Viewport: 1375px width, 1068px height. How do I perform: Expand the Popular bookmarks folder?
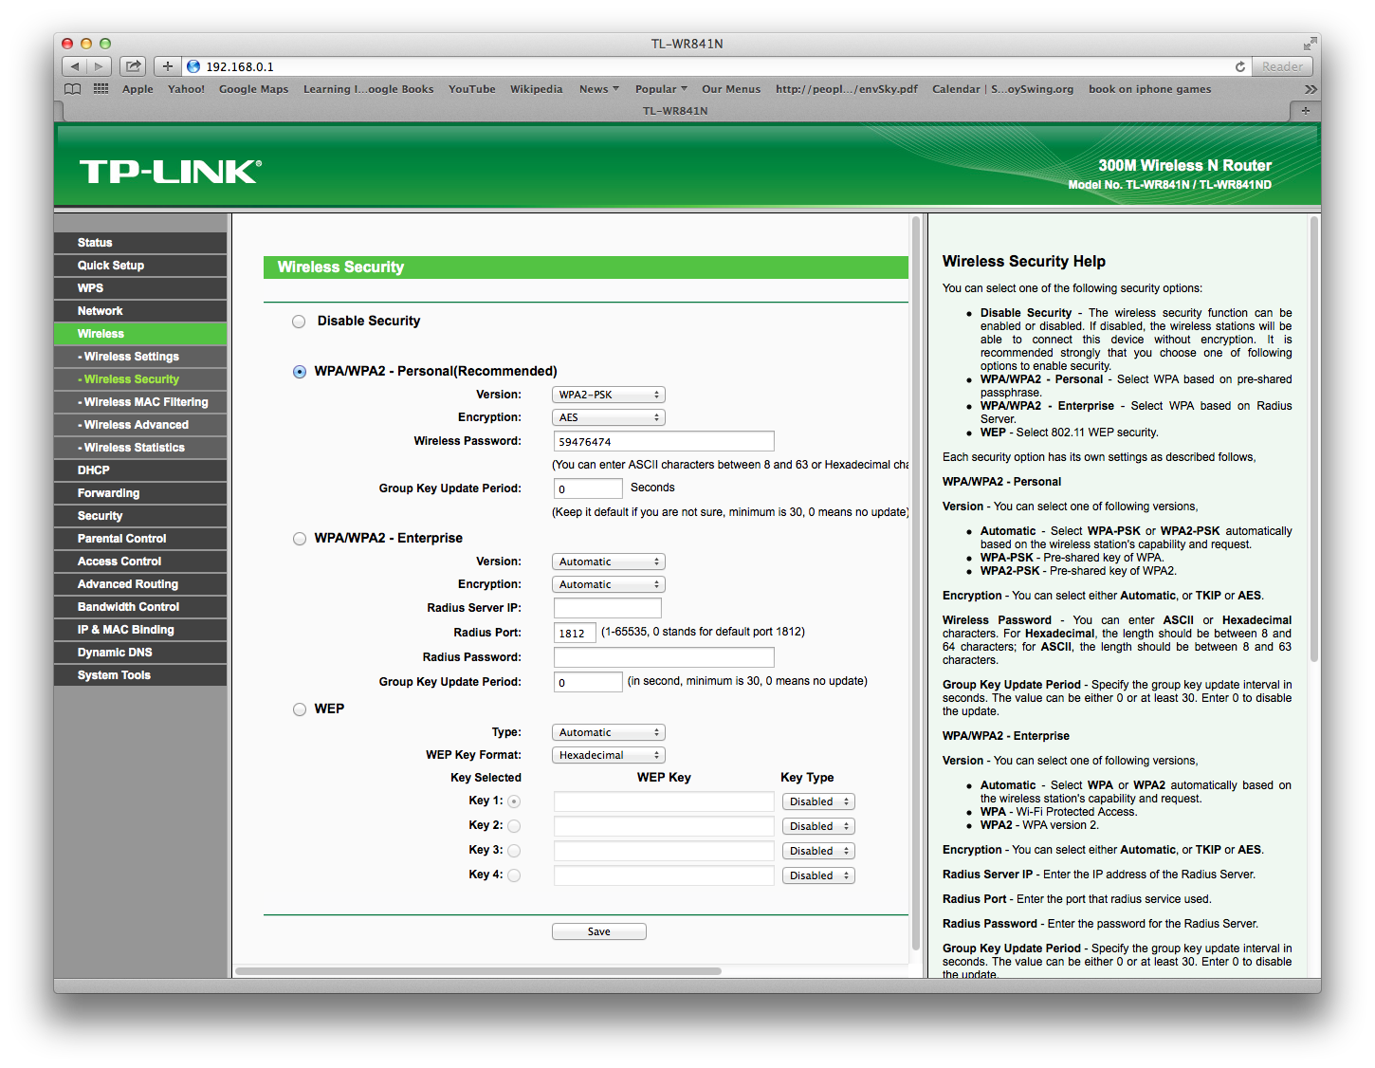(x=661, y=89)
